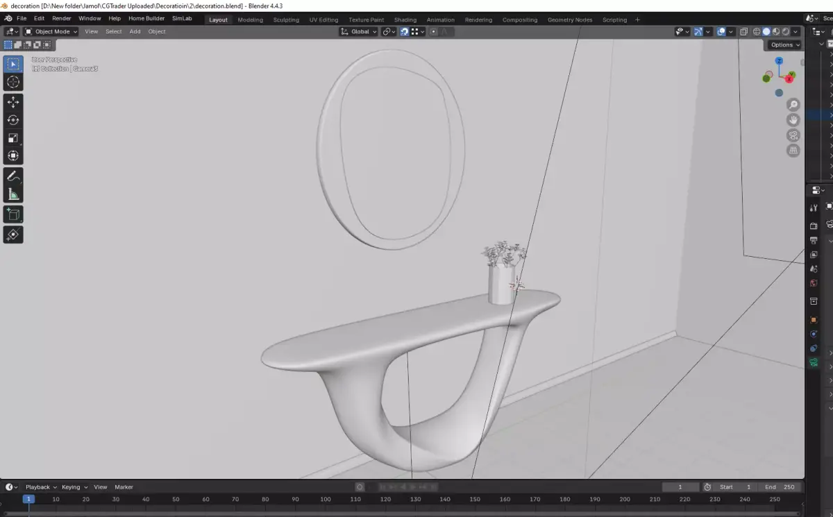Click the Start frame field
The width and height of the screenshot is (833, 517).
[736, 487]
